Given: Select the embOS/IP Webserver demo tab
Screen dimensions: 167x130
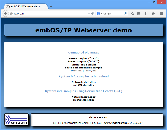Looking at the screenshot, I should pos(26,6).
